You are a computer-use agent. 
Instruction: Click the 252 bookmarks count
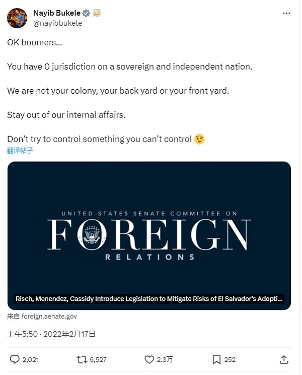click(x=230, y=359)
